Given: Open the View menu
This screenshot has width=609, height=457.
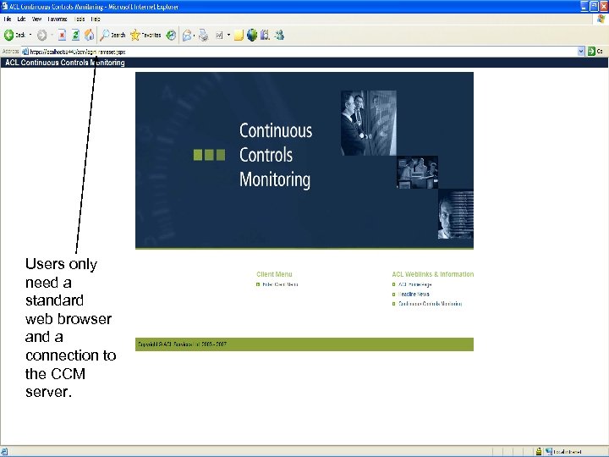Looking at the screenshot, I should point(36,19).
